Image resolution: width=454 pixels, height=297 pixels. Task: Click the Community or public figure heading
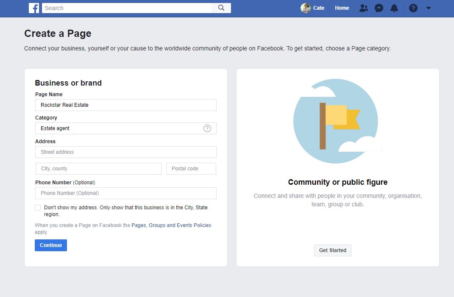pos(337,182)
